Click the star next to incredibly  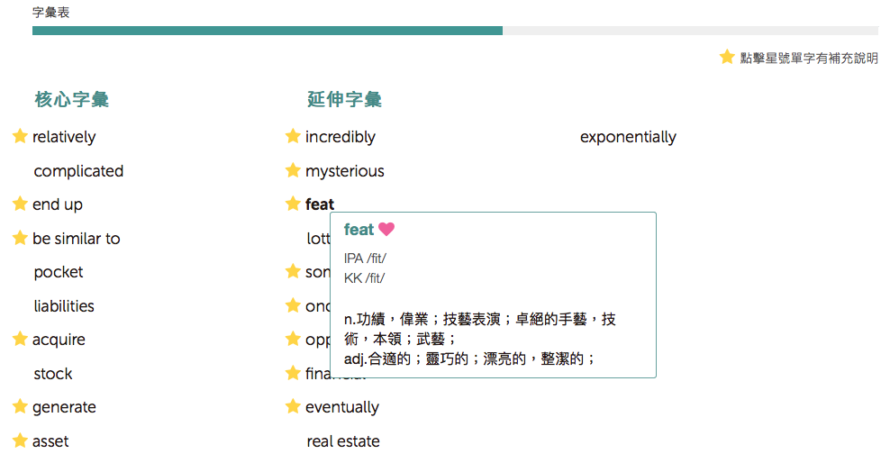tap(293, 136)
